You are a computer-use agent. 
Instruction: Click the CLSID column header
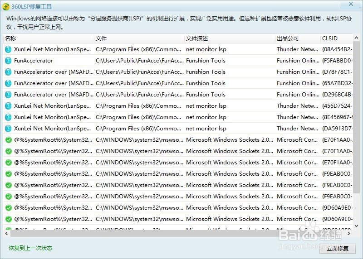[x=337, y=38]
